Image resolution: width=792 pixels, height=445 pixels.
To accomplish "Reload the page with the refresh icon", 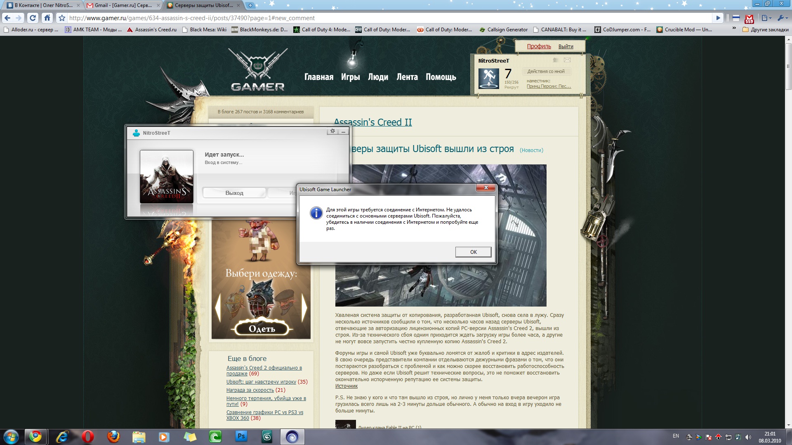I will click(33, 18).
